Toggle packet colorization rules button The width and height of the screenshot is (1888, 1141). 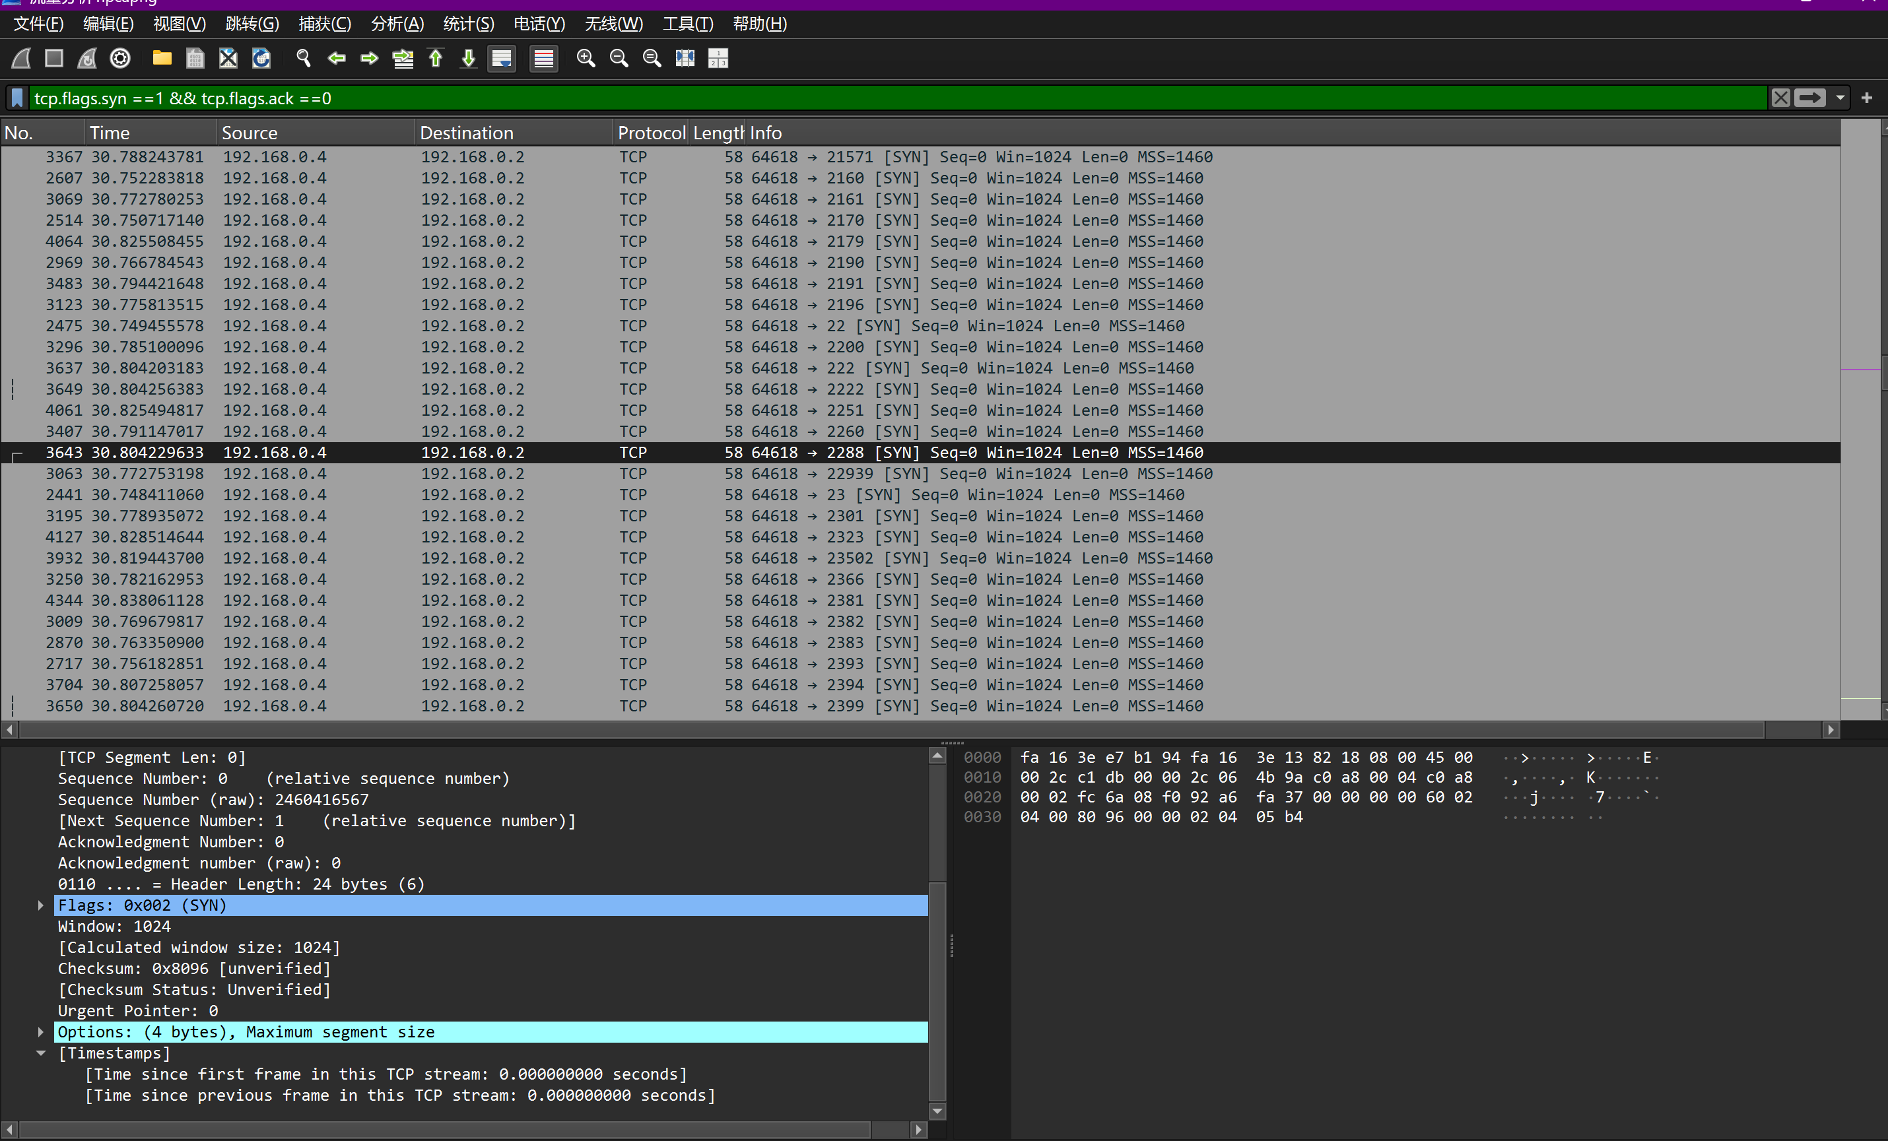(x=543, y=58)
